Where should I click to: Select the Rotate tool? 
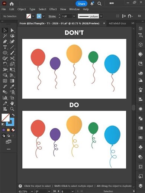[x=5, y=64]
